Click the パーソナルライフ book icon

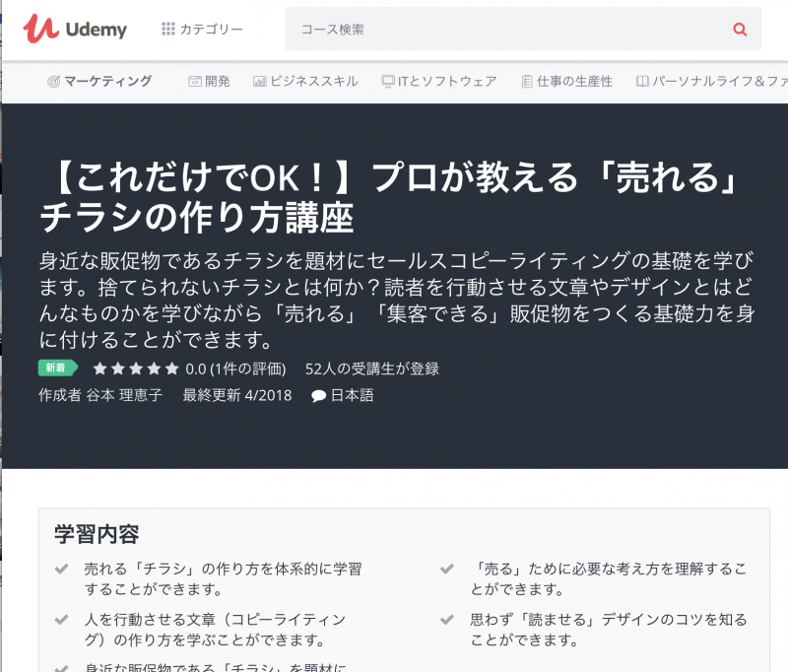pyautogui.click(x=642, y=82)
